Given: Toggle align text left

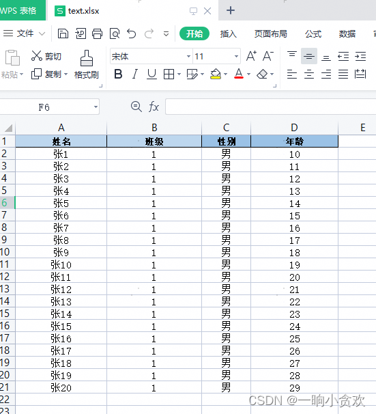Looking at the screenshot, I should pyautogui.click(x=292, y=74).
